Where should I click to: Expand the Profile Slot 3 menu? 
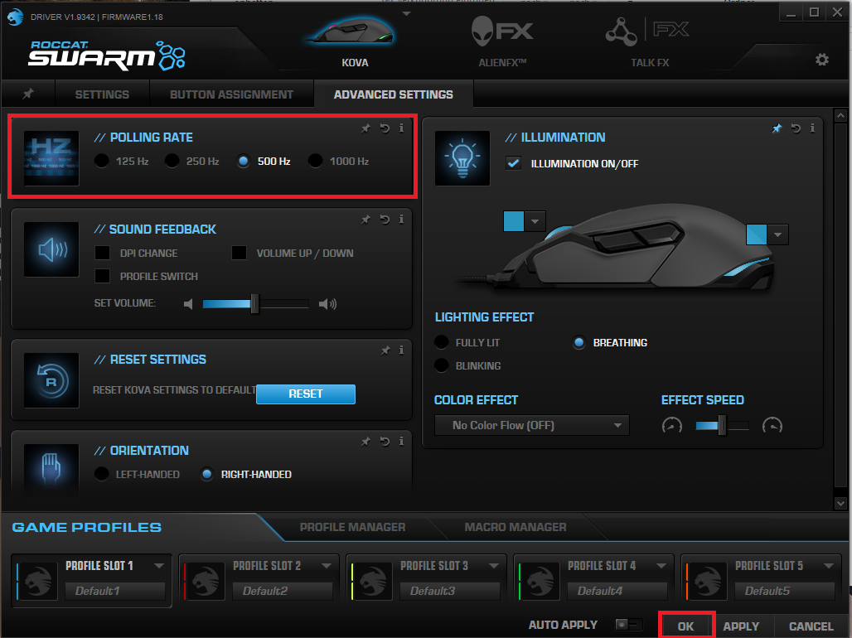click(494, 566)
